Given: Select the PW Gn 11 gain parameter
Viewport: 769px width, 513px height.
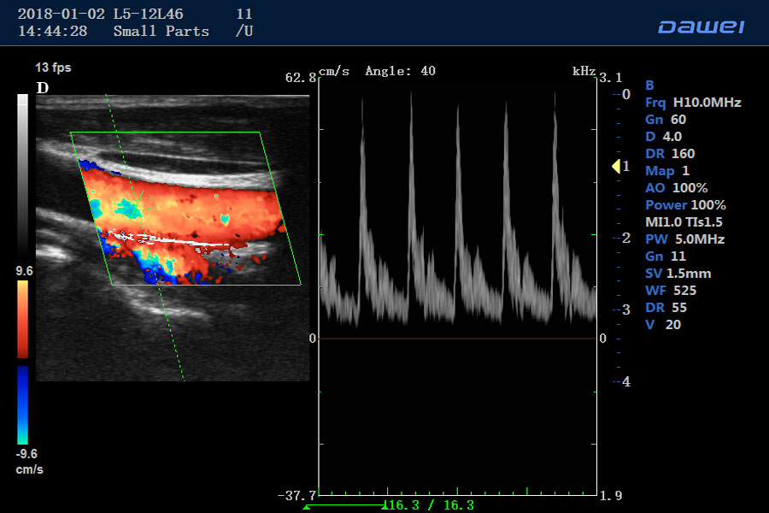Looking at the screenshot, I should tap(666, 256).
